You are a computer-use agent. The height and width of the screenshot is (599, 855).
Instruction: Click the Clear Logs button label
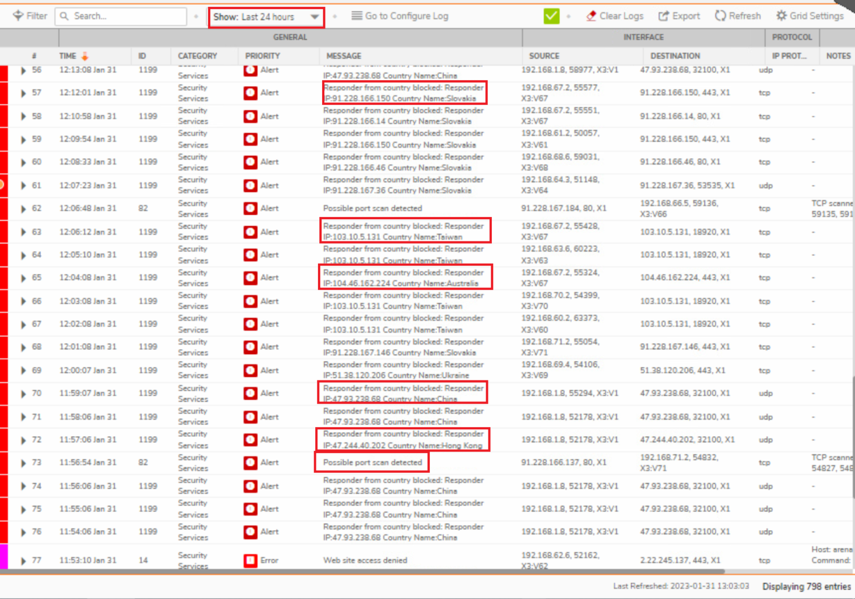pyautogui.click(x=621, y=16)
